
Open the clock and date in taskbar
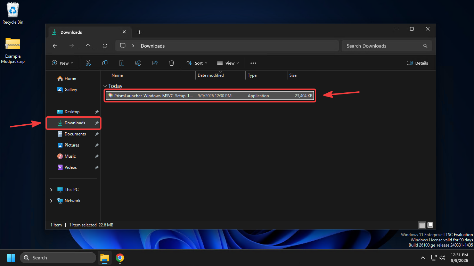459,258
